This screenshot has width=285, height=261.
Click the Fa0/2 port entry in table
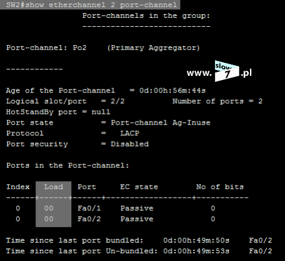tap(89, 219)
